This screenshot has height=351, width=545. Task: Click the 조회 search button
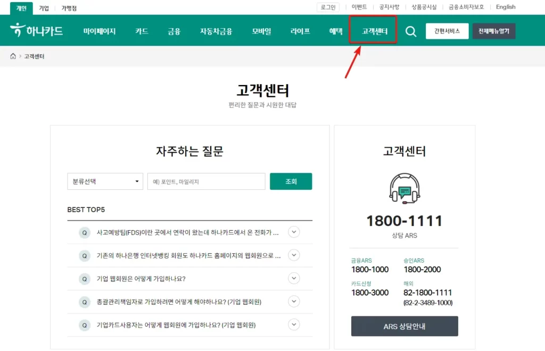coord(291,181)
